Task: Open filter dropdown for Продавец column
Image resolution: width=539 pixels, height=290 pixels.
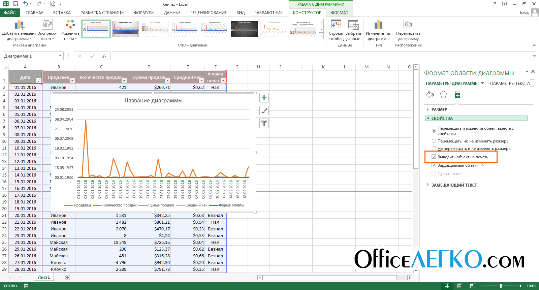Action: tap(72, 80)
